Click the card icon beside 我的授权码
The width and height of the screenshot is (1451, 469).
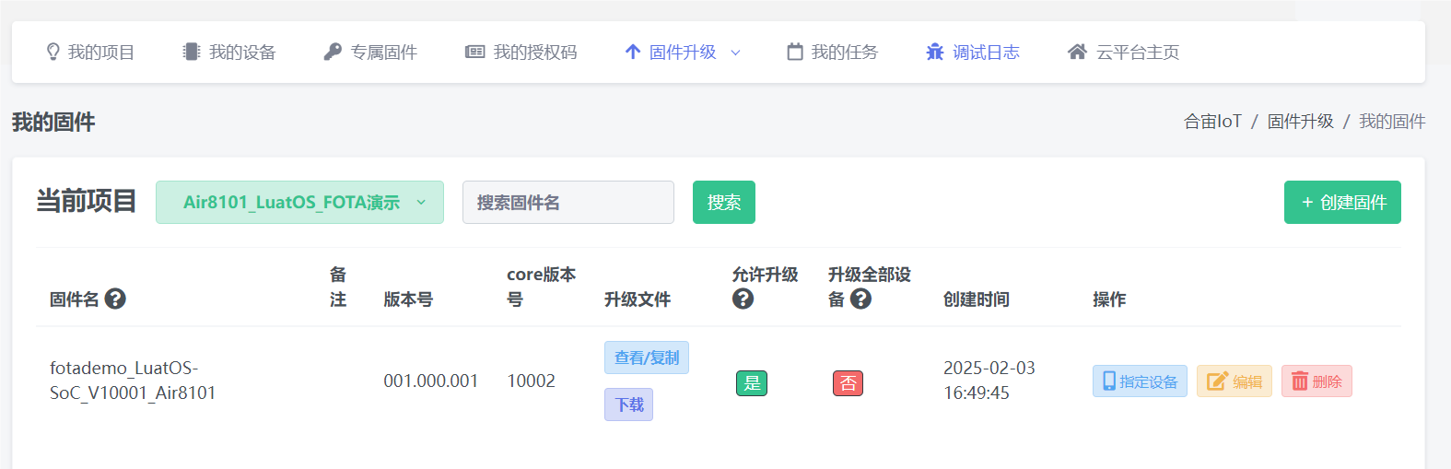(474, 52)
